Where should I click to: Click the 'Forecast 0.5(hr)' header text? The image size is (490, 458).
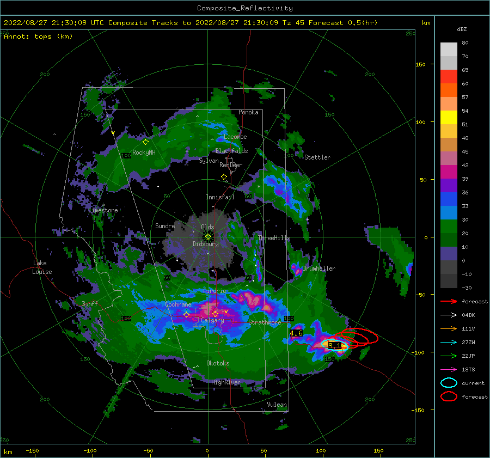343,23
